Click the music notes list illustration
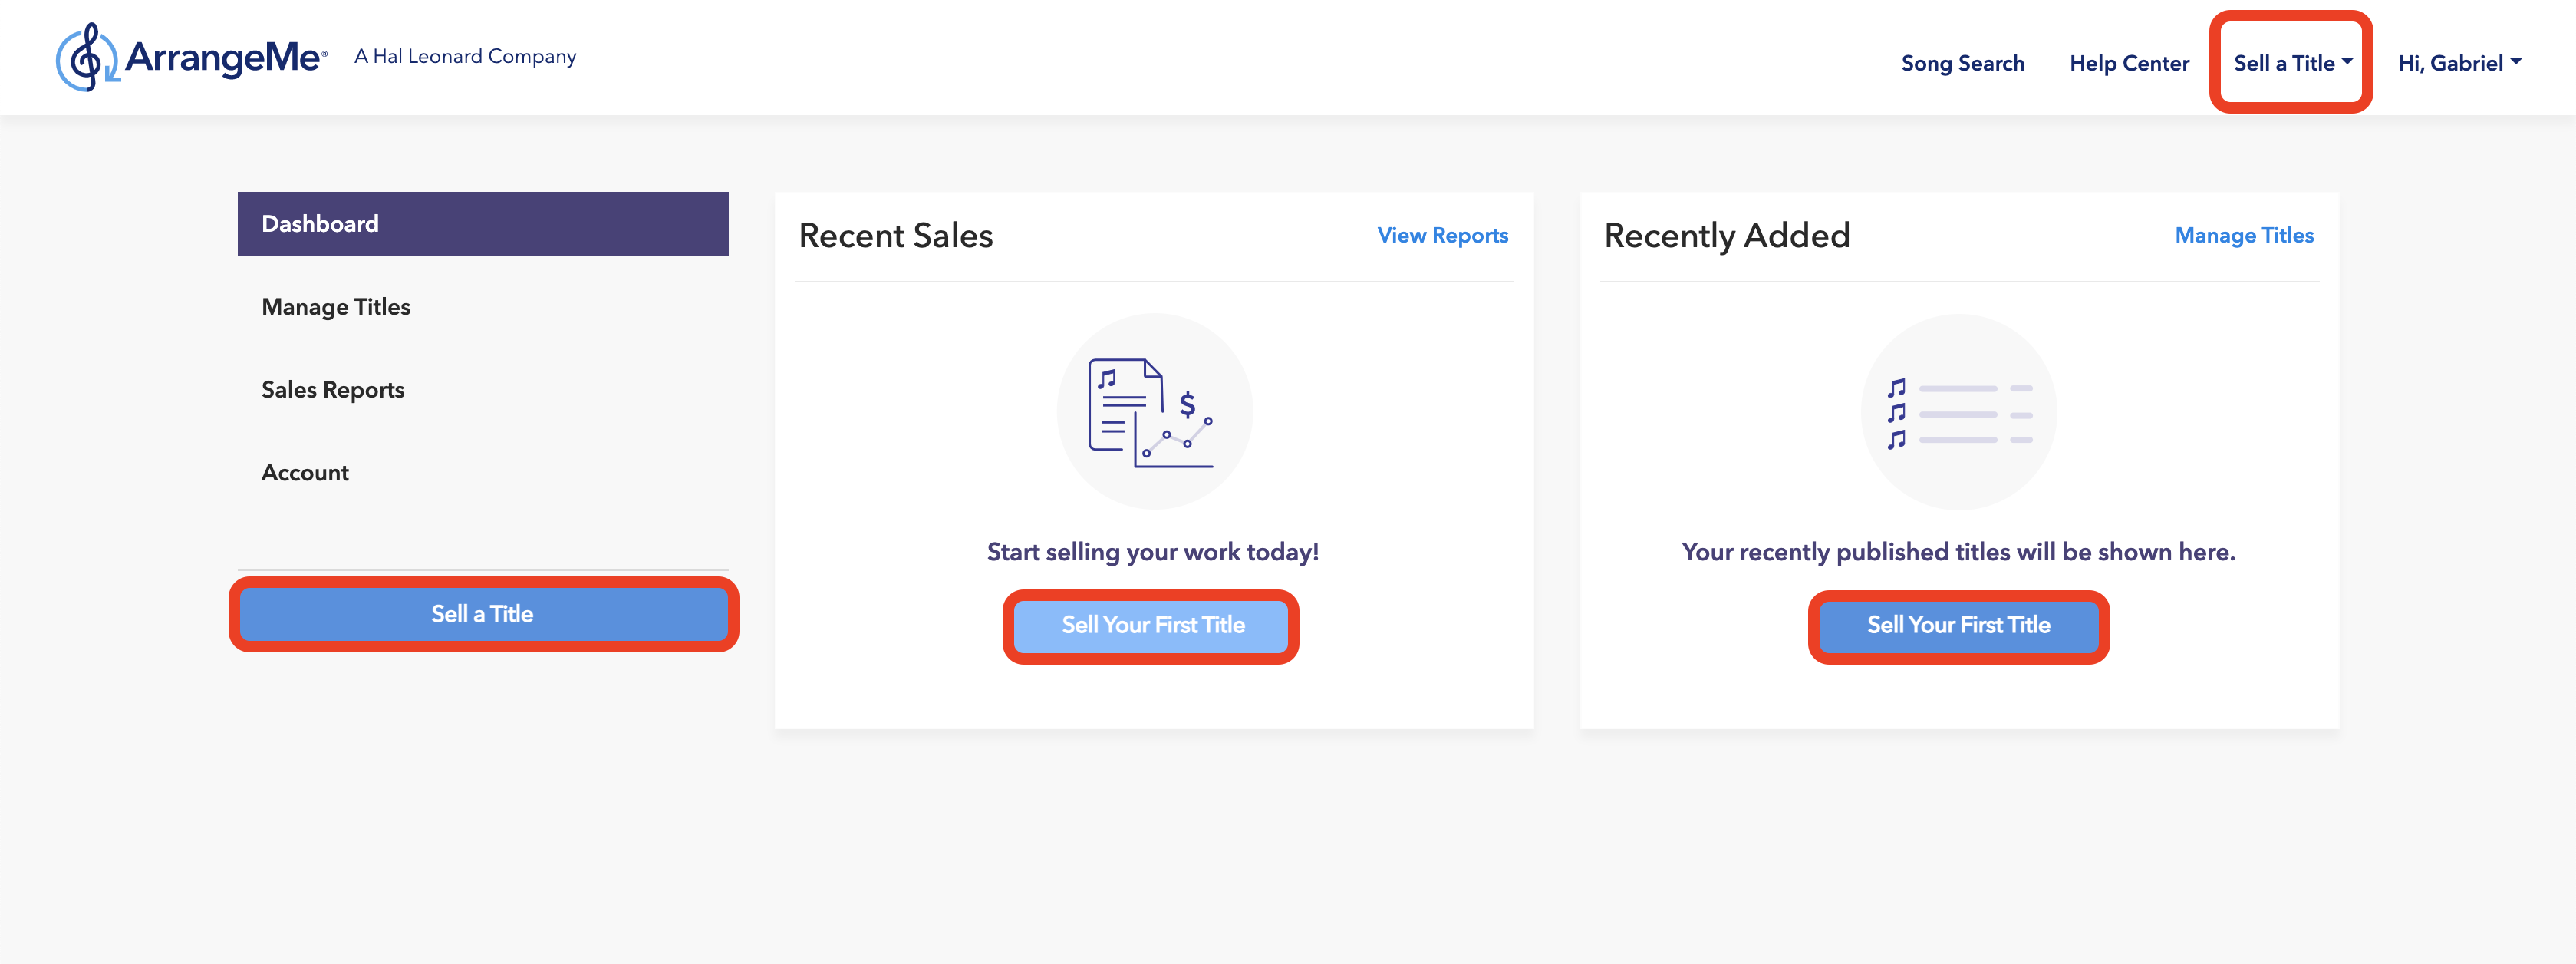 [1958, 412]
